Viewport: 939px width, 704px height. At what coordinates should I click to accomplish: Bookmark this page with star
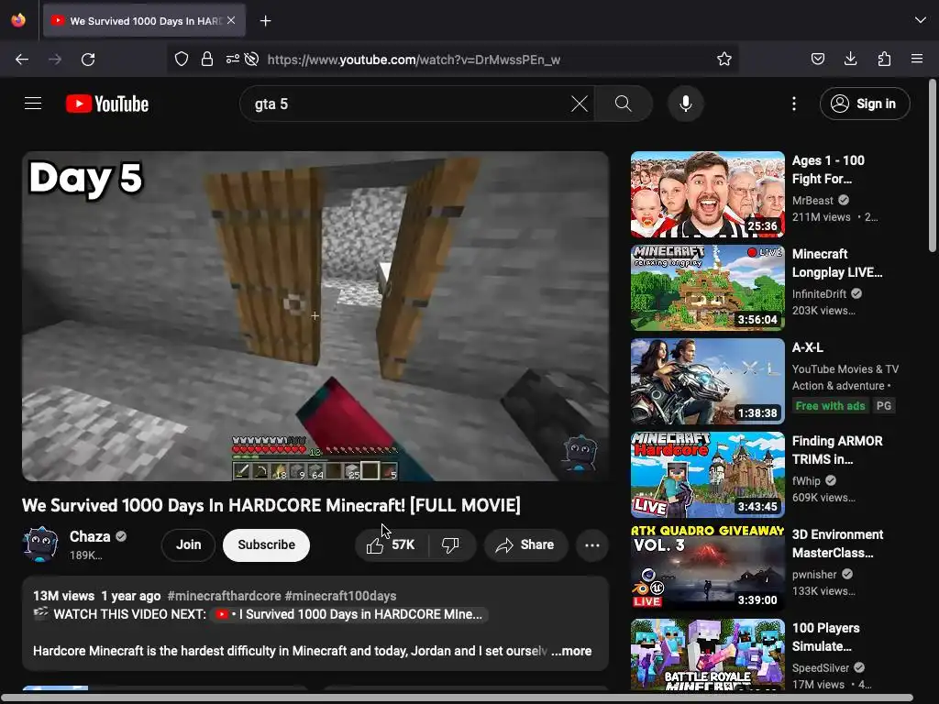pos(724,59)
